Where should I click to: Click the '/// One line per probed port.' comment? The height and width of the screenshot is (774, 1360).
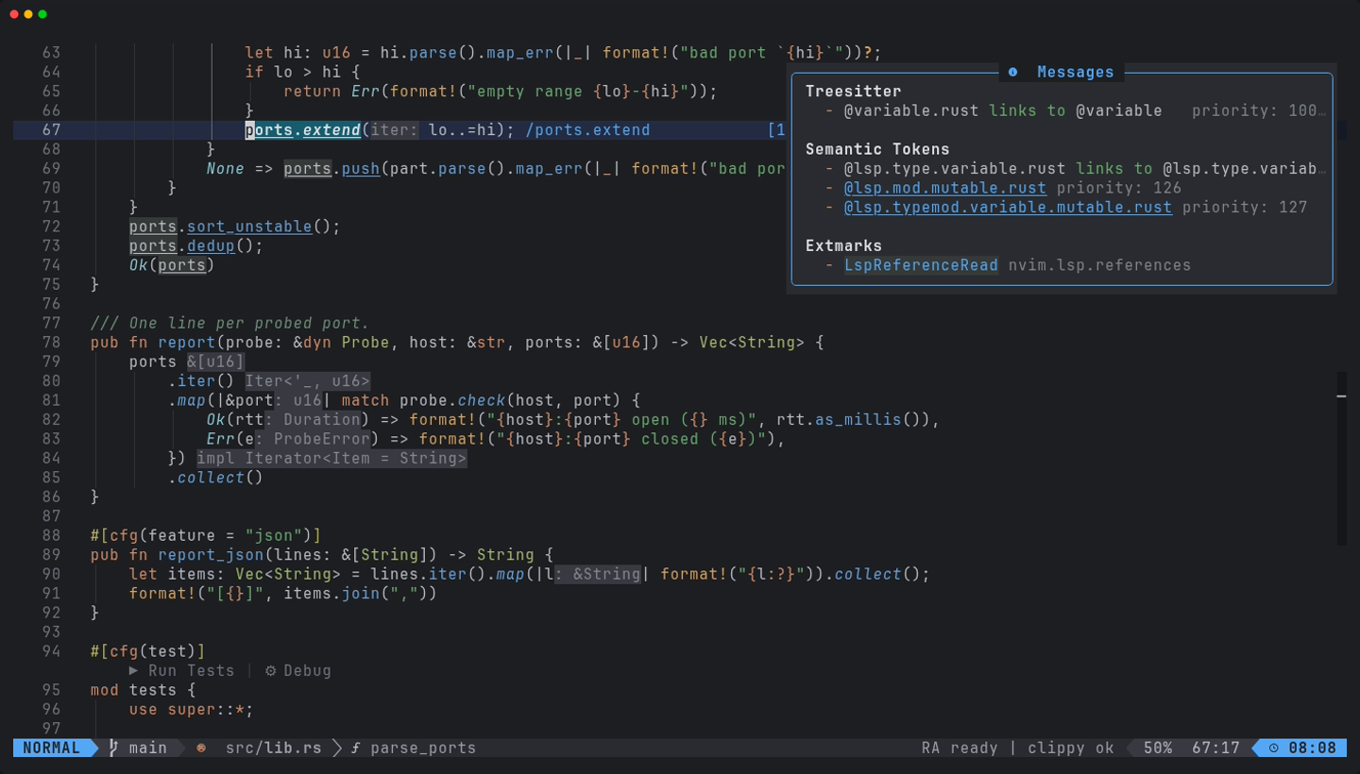[229, 323]
